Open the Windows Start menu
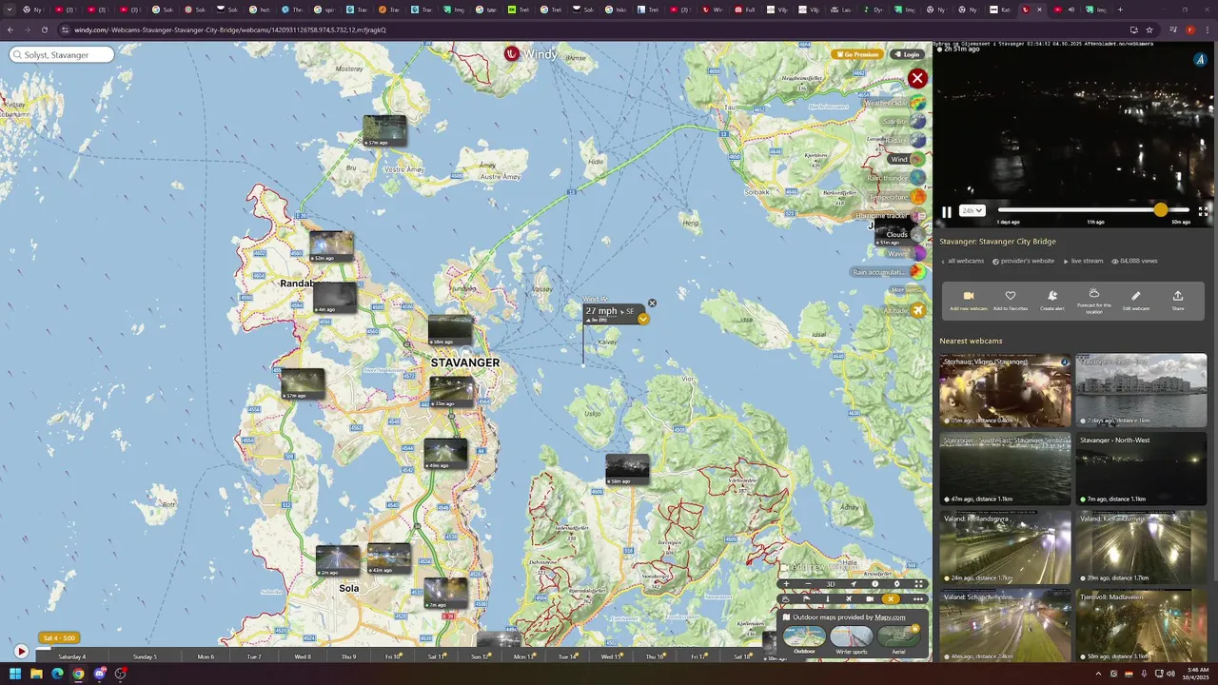 pyautogui.click(x=15, y=674)
